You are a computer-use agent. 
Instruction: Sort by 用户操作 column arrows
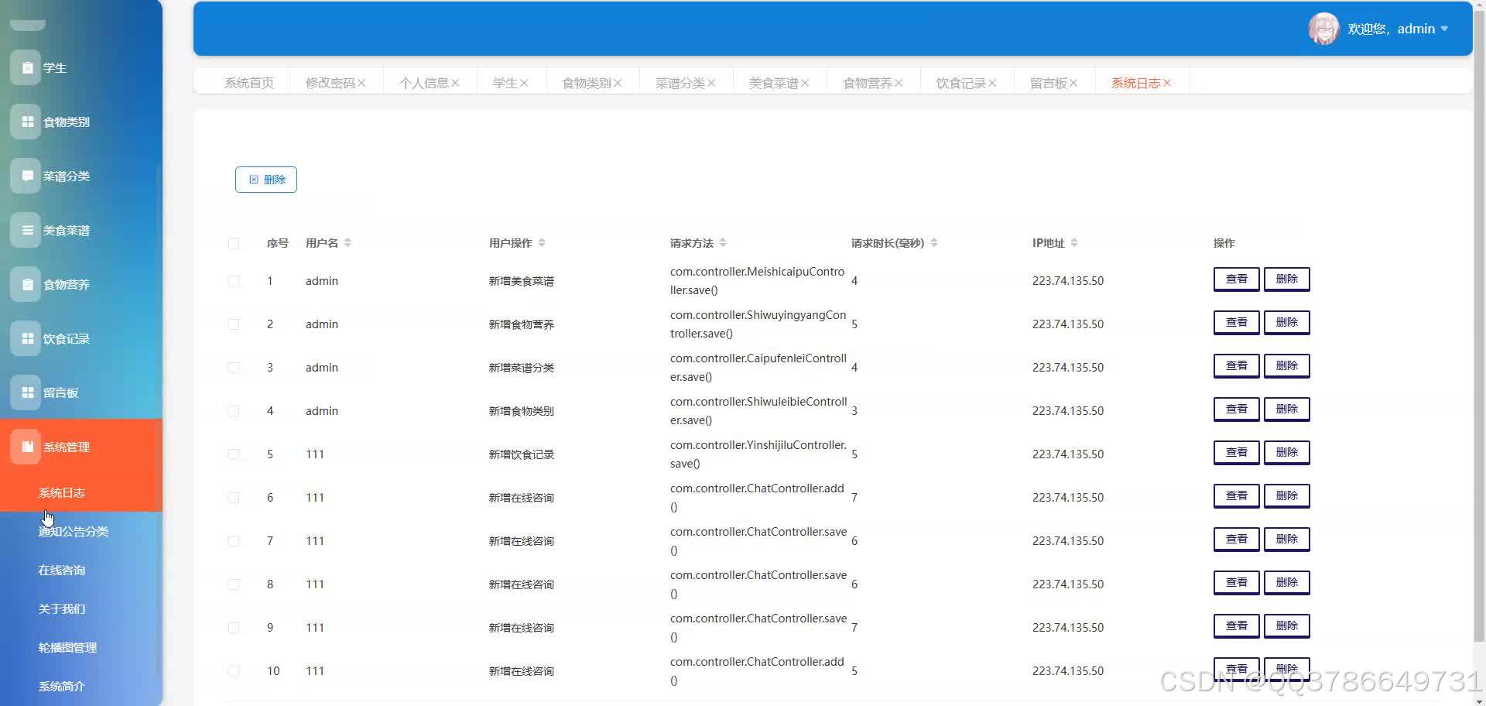pos(542,243)
